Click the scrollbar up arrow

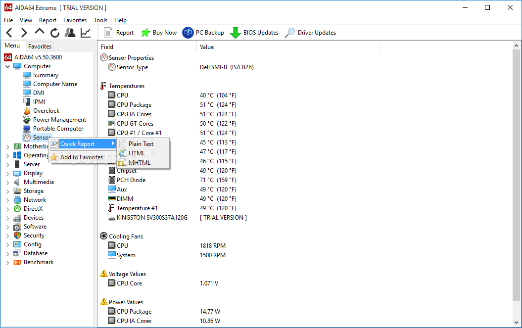(517, 46)
